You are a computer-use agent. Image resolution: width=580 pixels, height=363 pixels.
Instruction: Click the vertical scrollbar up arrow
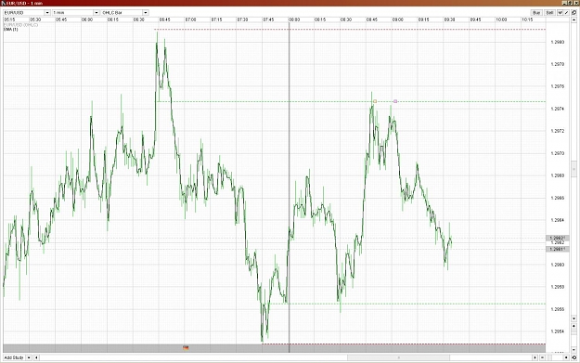tap(574, 20)
